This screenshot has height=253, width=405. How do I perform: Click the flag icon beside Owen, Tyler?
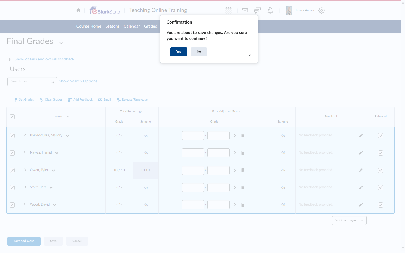tap(25, 170)
